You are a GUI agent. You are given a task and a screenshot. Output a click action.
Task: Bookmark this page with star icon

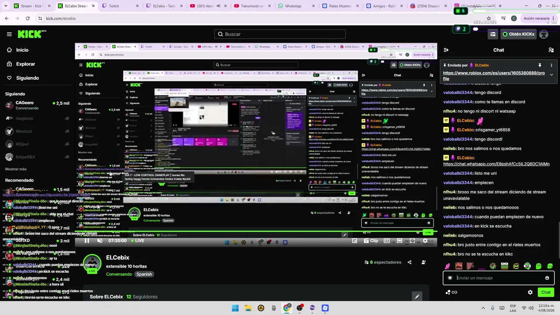point(489,18)
